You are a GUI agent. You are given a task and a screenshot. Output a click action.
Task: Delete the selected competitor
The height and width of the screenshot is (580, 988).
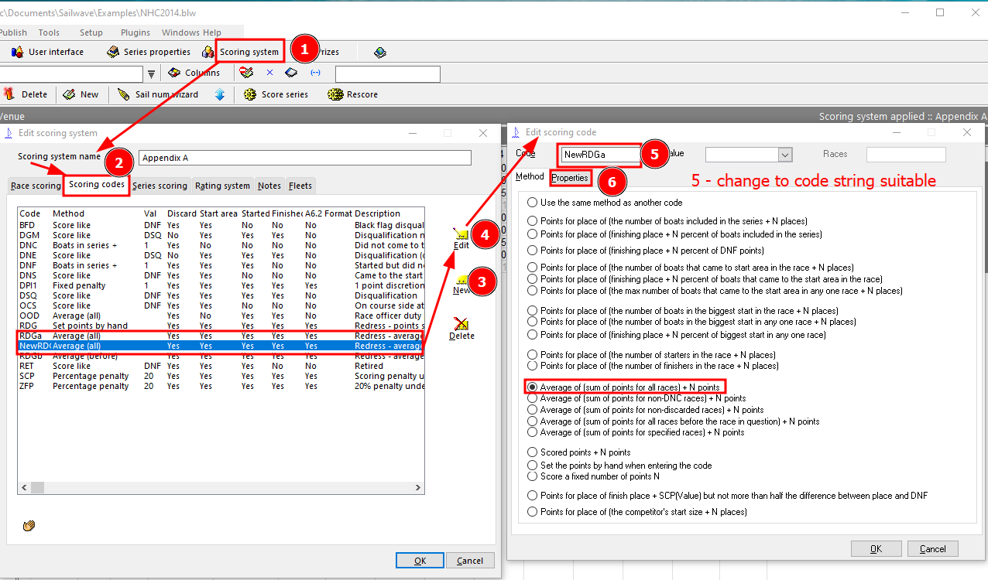(26, 94)
